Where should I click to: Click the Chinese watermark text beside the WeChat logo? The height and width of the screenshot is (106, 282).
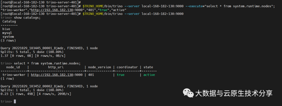[234, 93]
